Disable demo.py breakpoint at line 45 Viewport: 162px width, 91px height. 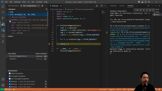[x=10, y=84]
